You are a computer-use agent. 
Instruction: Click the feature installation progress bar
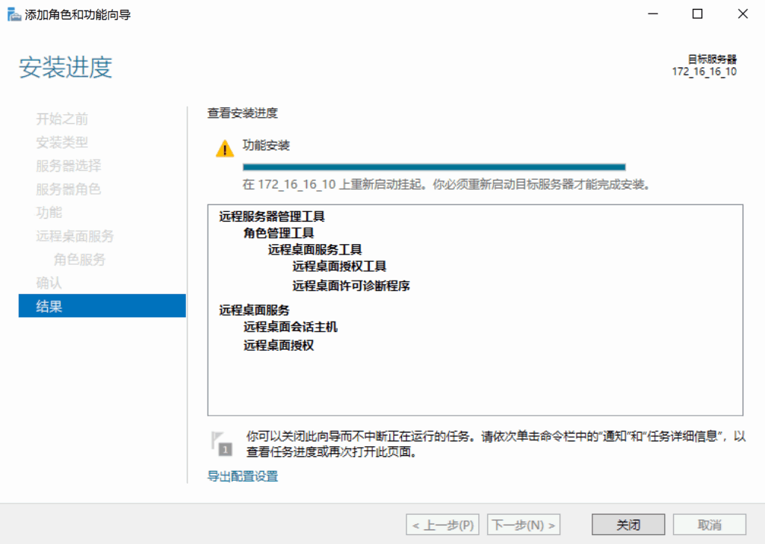[x=433, y=167]
